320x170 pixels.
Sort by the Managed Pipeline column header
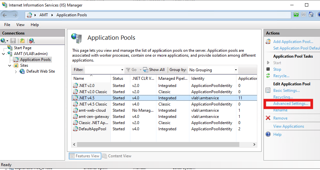173,78
